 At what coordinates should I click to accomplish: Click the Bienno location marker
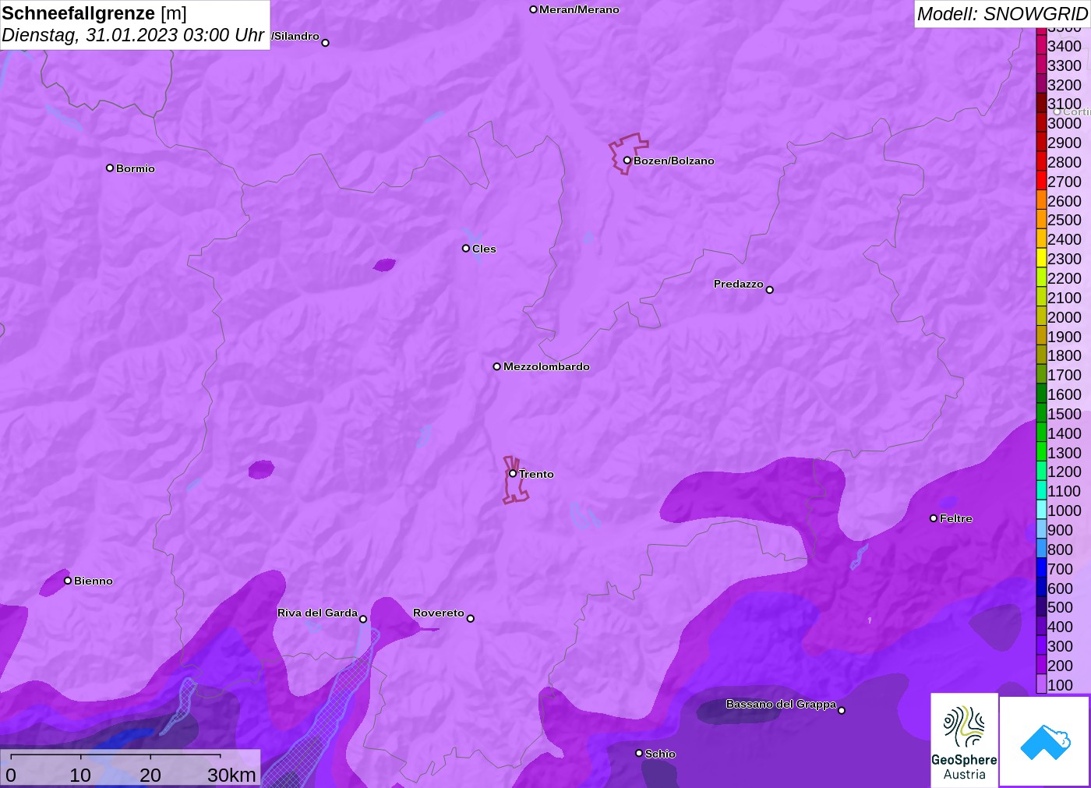tap(68, 581)
